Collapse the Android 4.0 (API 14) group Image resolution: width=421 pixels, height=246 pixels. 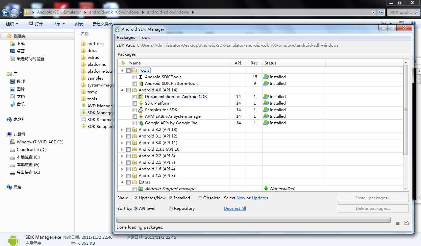click(x=122, y=90)
